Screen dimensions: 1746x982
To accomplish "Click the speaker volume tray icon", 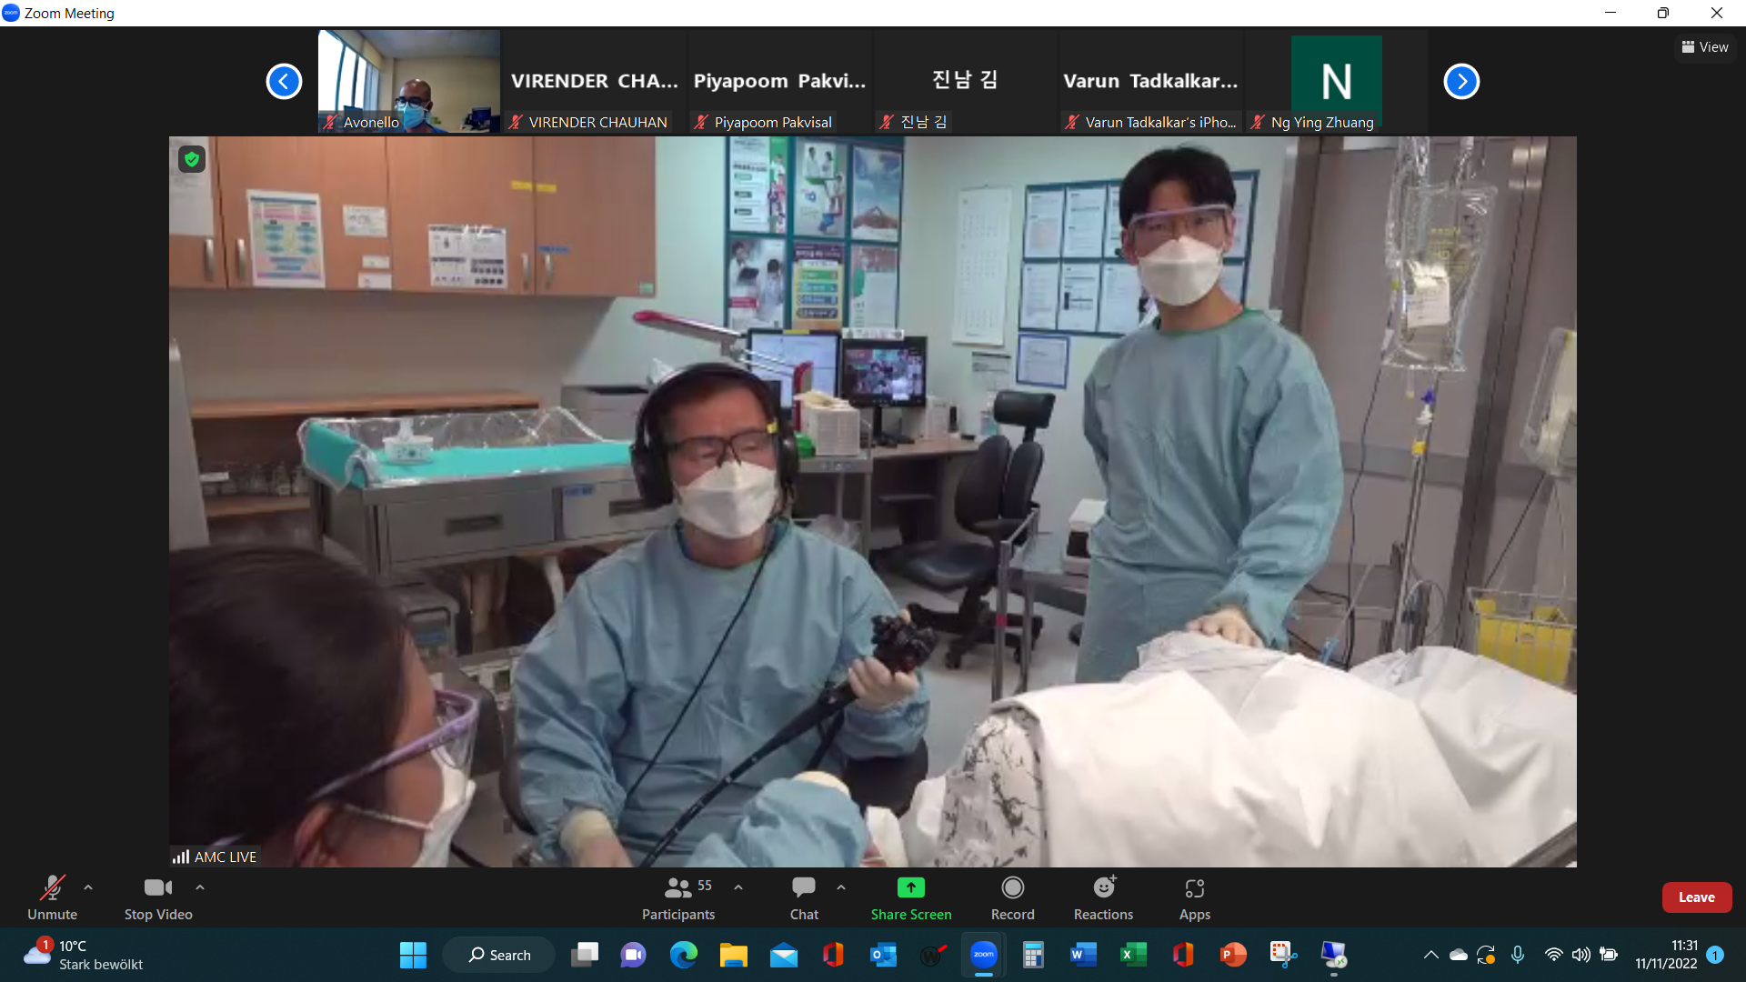I will [1580, 955].
